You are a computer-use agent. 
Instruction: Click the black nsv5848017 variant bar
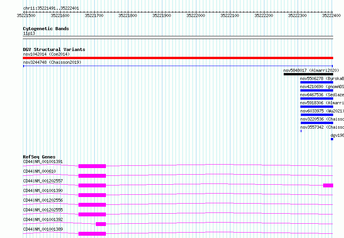[x=308, y=74]
